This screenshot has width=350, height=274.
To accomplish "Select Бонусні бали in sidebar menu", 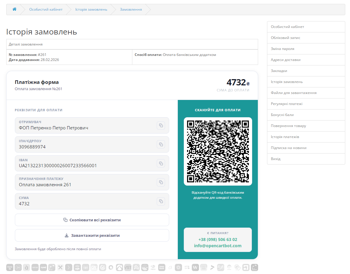I will pos(282,115).
